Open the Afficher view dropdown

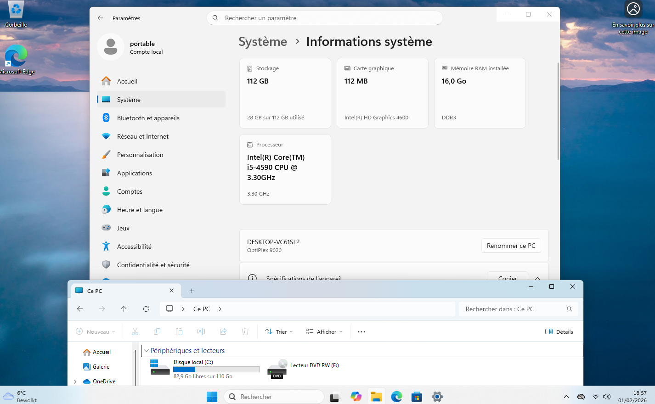[x=324, y=332]
